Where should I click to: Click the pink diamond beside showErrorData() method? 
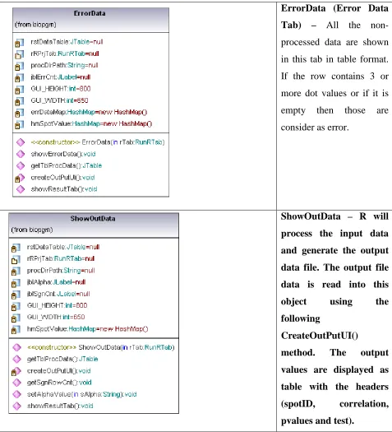(x=21, y=154)
